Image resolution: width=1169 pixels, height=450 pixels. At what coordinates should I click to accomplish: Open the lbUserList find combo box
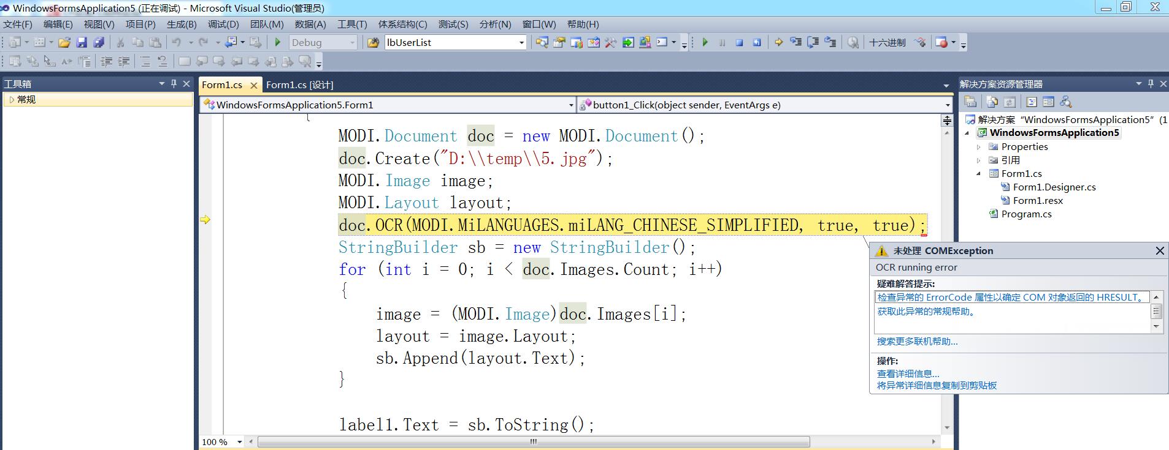(x=521, y=42)
